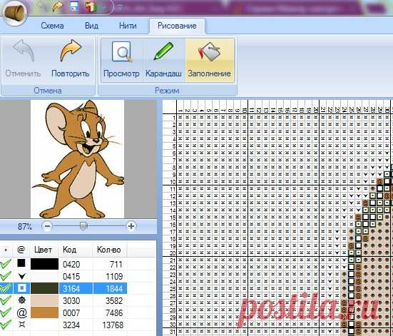The width and height of the screenshot is (393, 336).
Task: Select thread code 0420
Action: point(71,264)
